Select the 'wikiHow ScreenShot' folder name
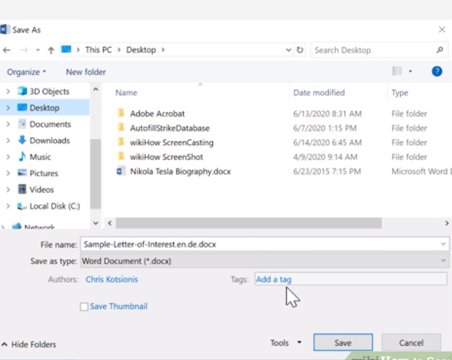 click(167, 157)
